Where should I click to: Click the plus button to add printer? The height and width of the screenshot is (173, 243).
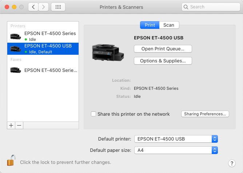tap(11, 125)
